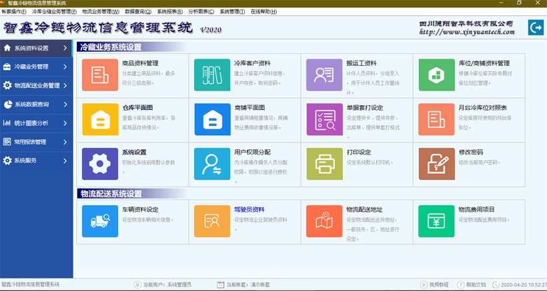Click the 仓库平面图 yellow warehouse icon
Image resolution: width=547 pixels, height=291 pixels.
[100, 119]
